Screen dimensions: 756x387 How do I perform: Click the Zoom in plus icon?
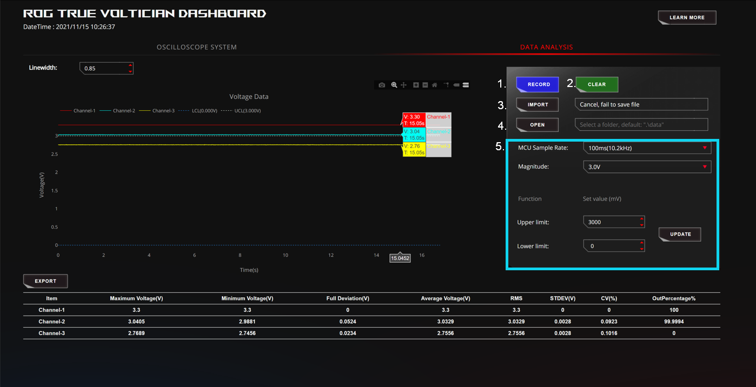coord(416,85)
